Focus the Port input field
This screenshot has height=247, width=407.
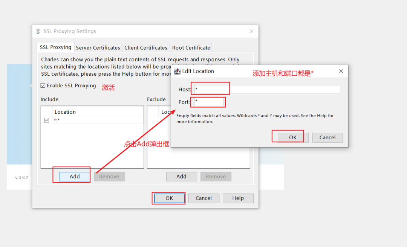(209, 102)
